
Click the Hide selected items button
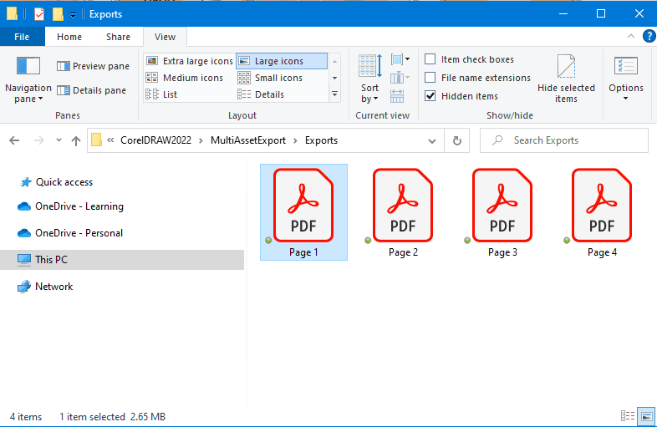[x=566, y=80]
